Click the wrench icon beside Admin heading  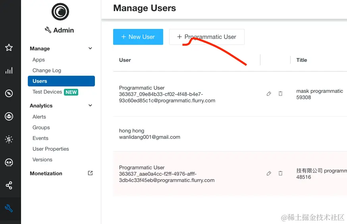click(48, 30)
